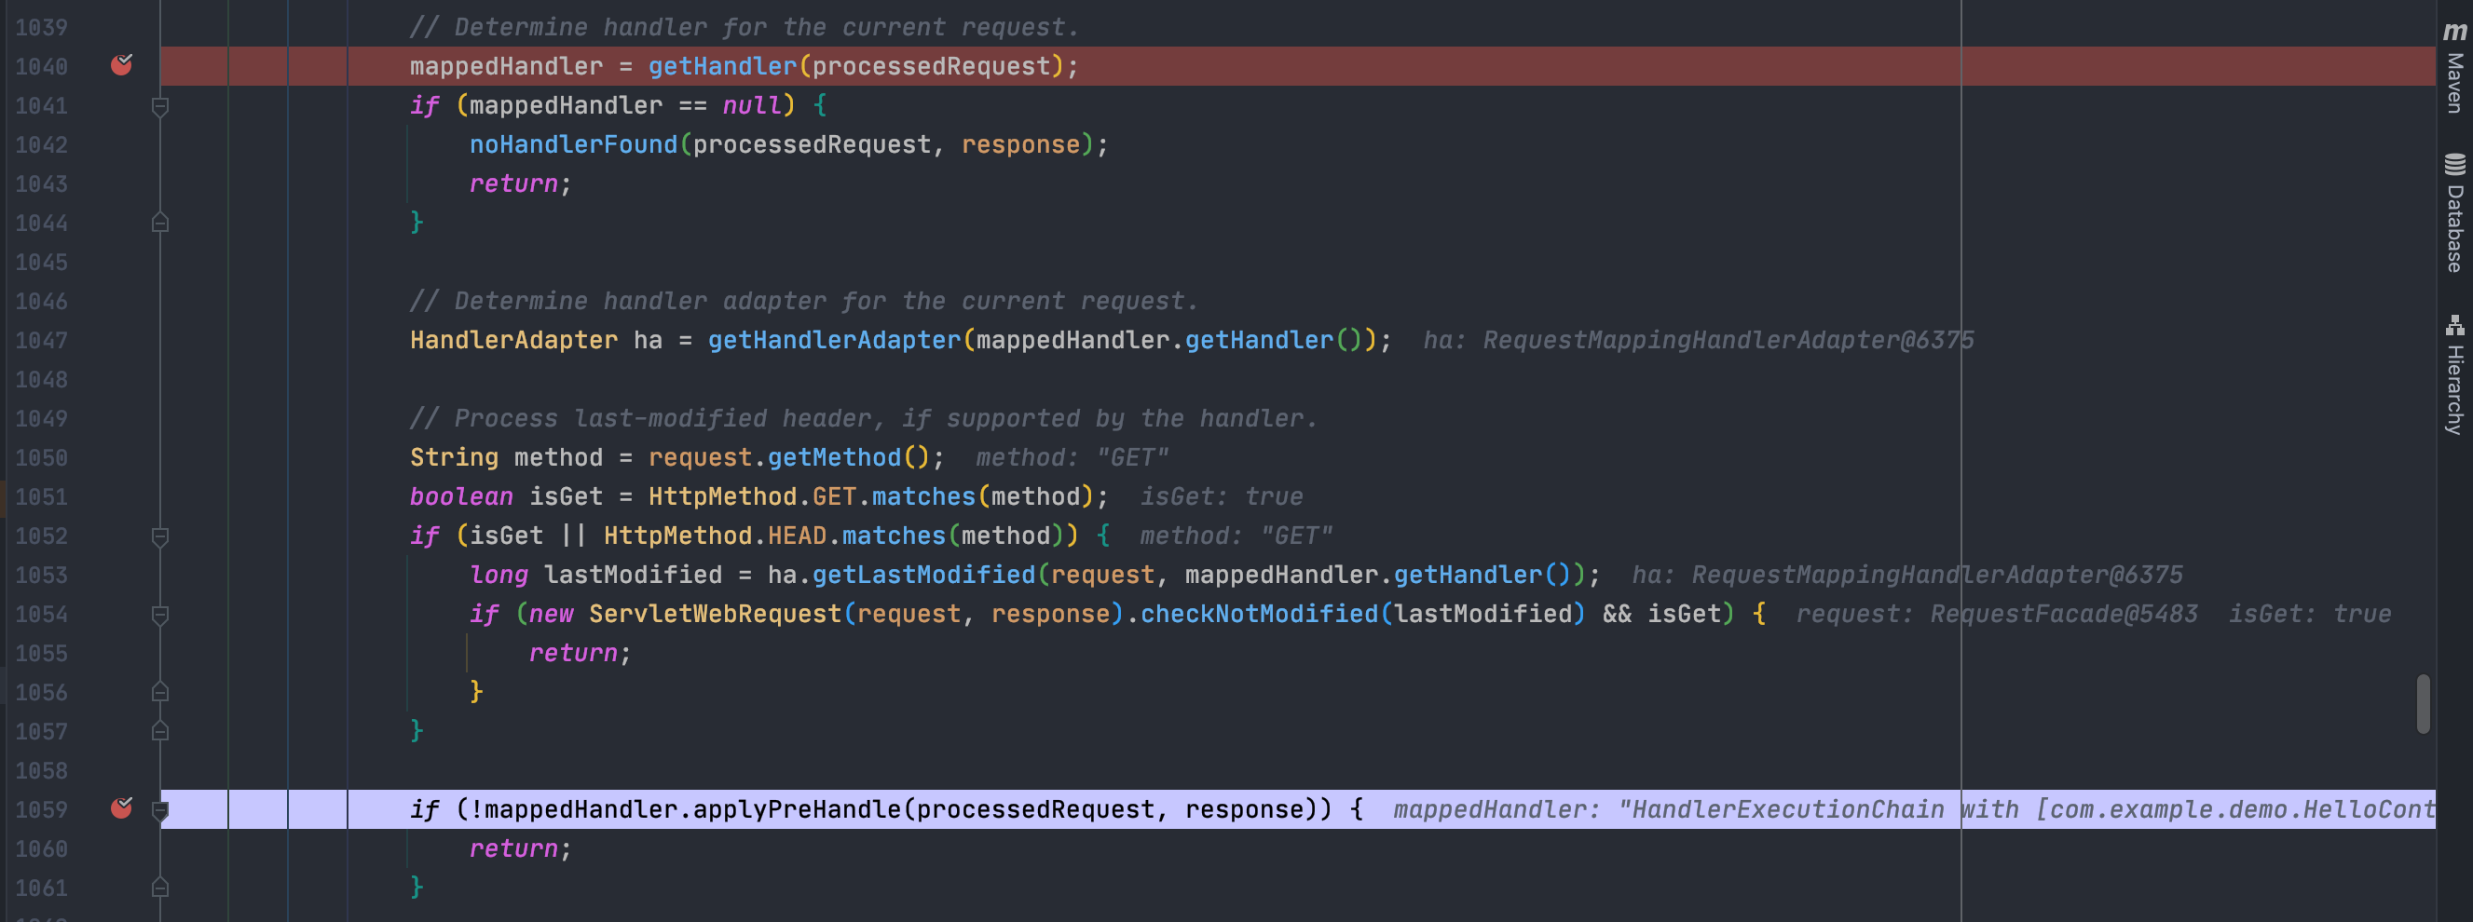Click line number 1050 in gutter
This screenshot has width=2473, height=922.
coord(41,457)
